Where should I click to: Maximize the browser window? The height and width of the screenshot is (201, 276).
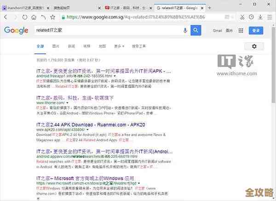pos(254,4)
